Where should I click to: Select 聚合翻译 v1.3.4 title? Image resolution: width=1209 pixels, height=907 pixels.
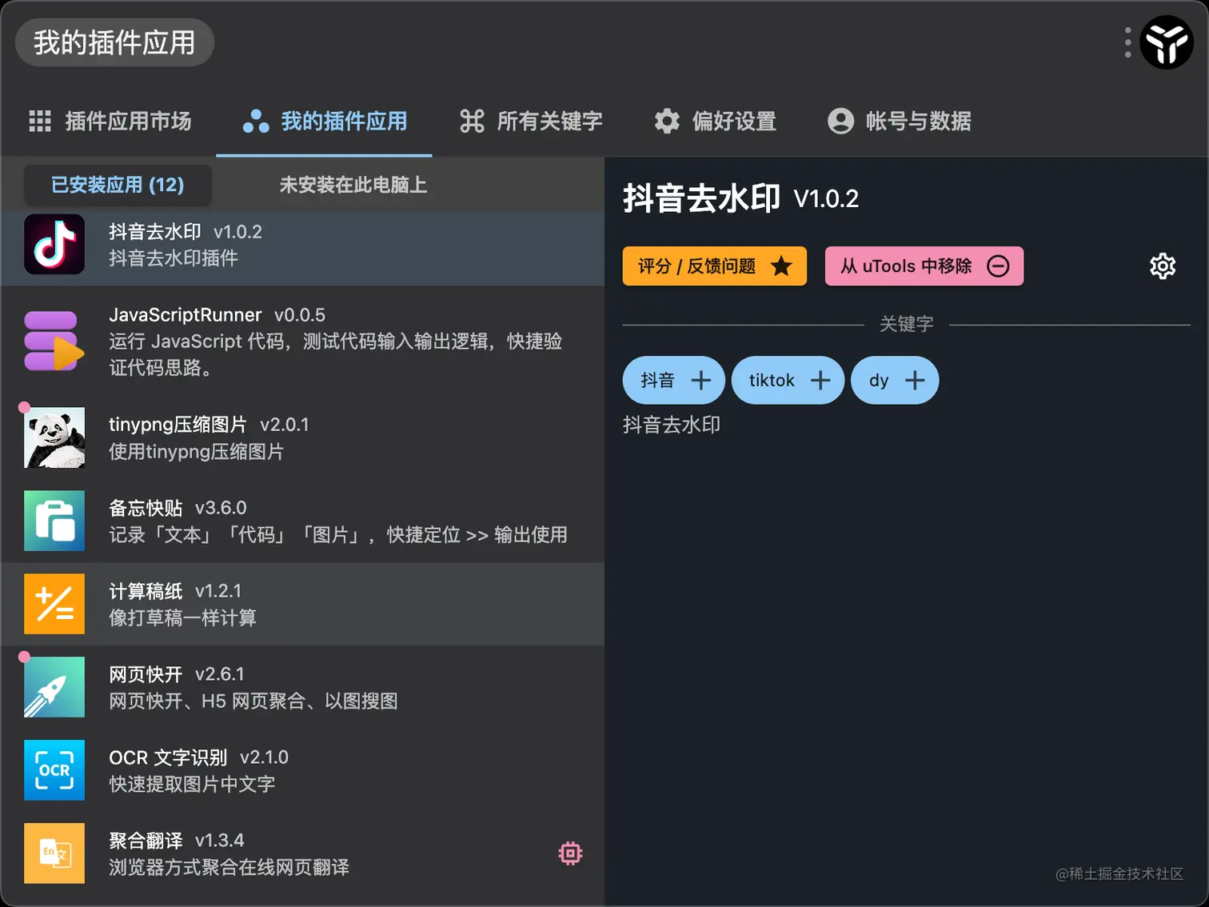(x=177, y=840)
